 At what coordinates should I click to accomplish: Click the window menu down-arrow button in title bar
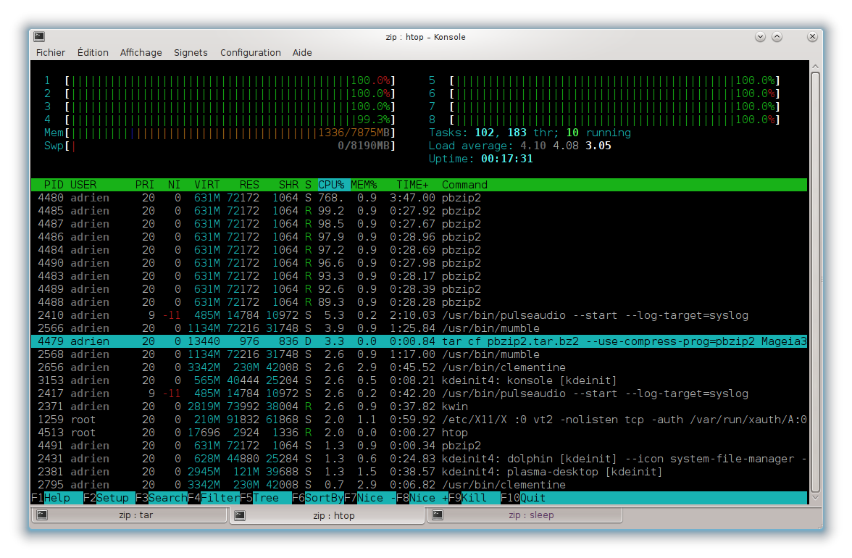(x=760, y=36)
